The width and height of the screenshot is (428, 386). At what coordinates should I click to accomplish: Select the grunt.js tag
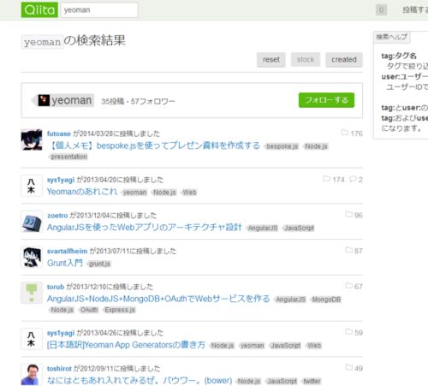click(99, 264)
